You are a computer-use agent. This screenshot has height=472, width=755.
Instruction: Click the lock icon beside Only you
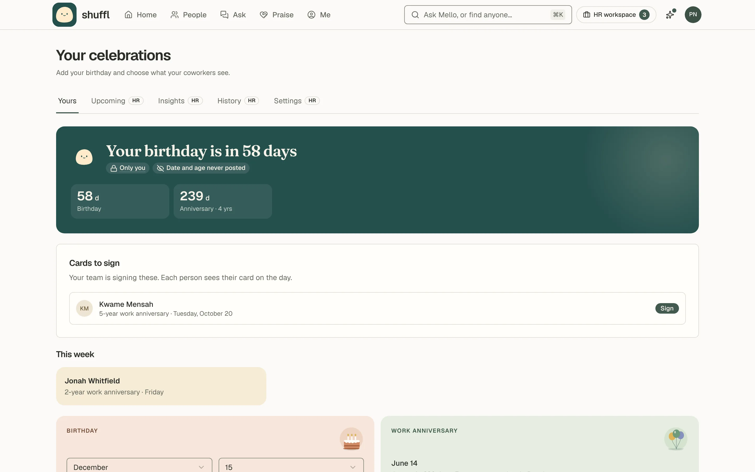point(114,168)
